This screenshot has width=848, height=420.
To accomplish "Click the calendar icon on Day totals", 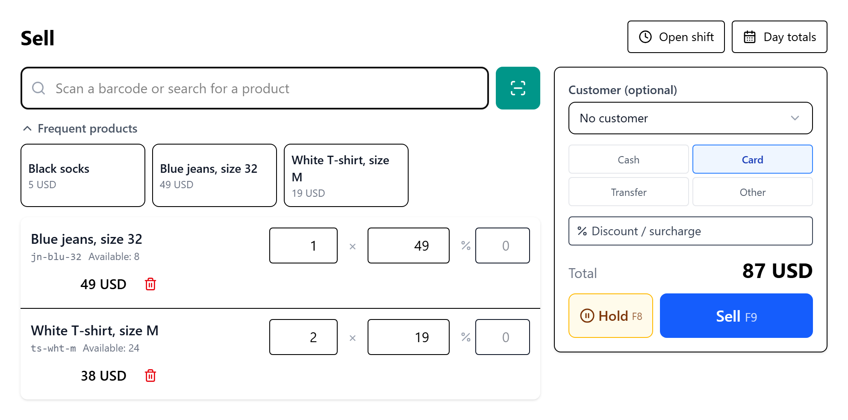I will pos(750,37).
